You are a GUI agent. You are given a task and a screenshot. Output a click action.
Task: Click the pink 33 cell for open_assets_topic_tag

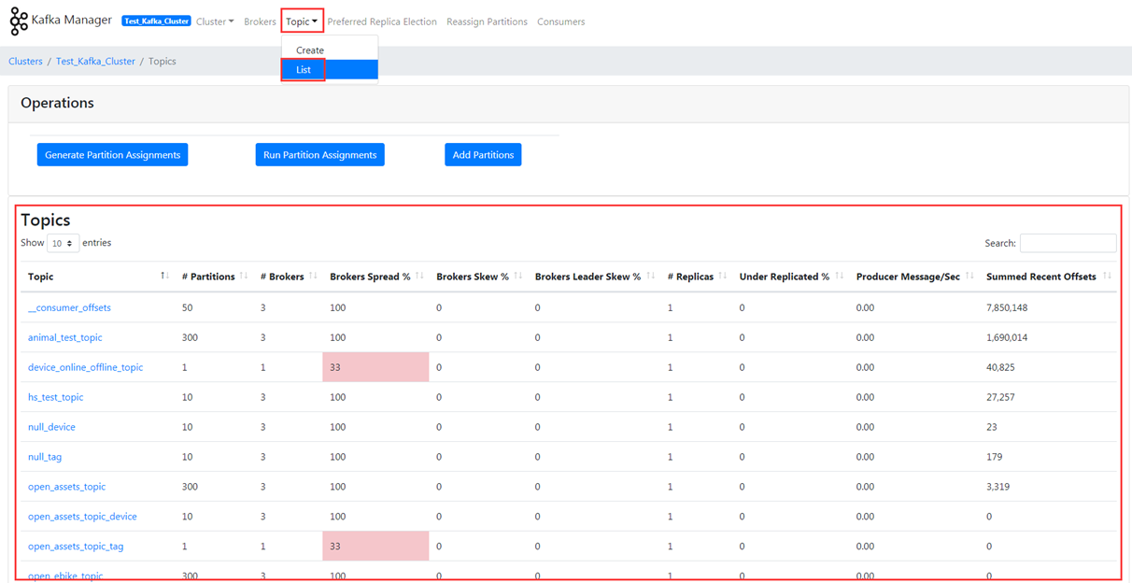pos(375,547)
